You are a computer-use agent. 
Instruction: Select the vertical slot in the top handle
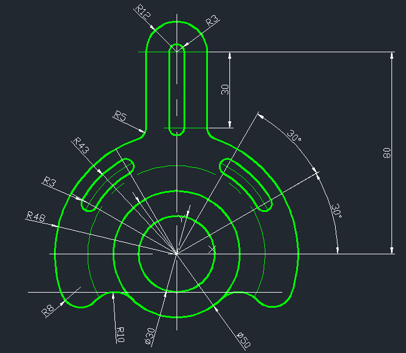tap(169, 87)
